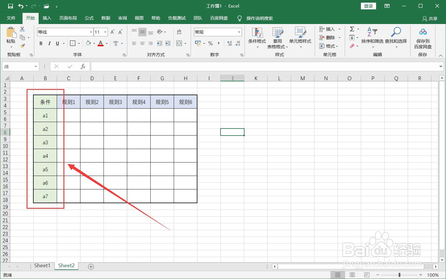This screenshot has width=446, height=279.
Task: Toggle bold formatting
Action: [x=41, y=43]
